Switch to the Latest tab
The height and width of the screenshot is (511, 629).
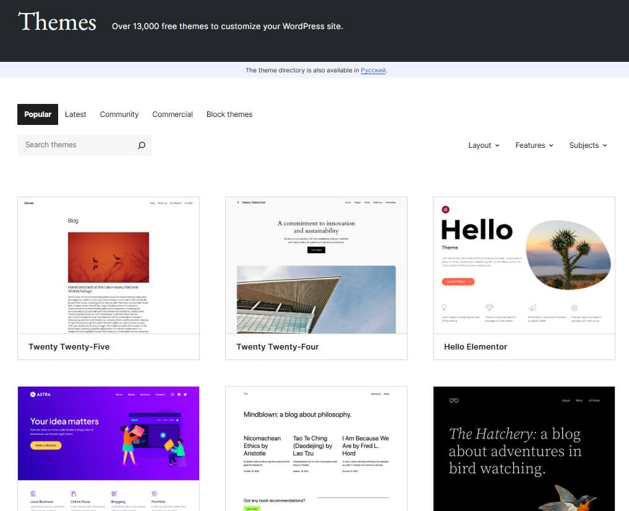click(x=75, y=114)
